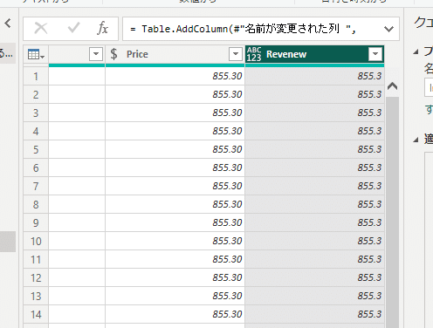
Task: Click Price cell 855.30 in row 1
Action: (175, 76)
